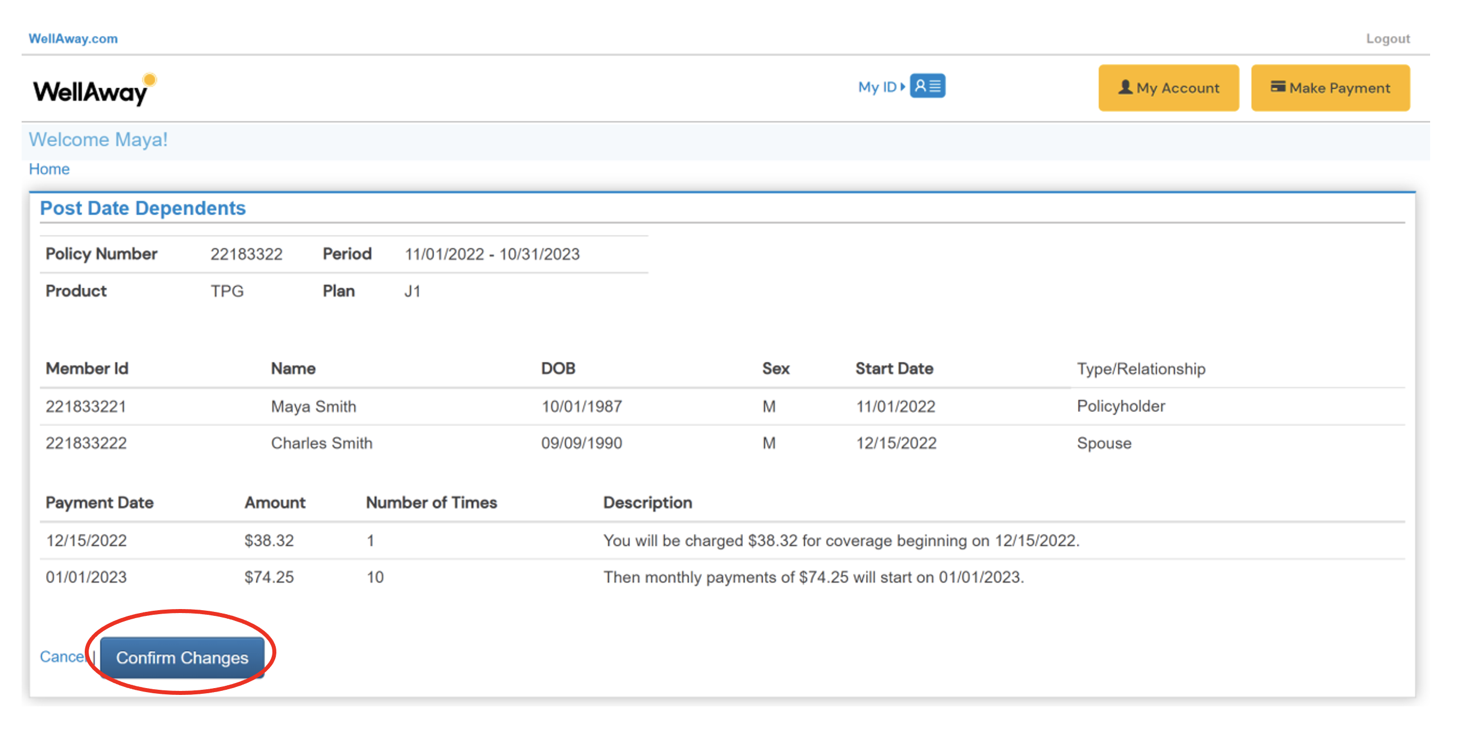Click number of times value 1
1458x737 pixels.
tap(370, 540)
